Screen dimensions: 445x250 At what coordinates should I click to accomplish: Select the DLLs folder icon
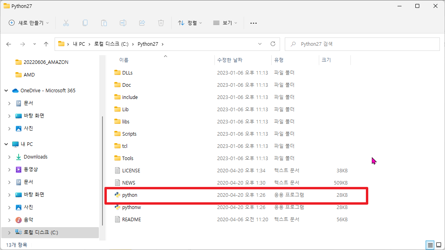117,73
